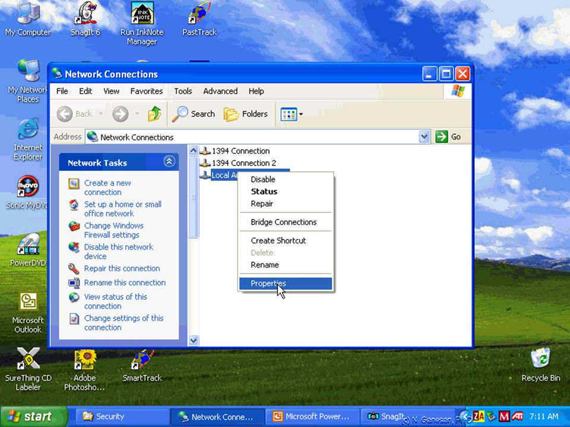Screen dimensions: 570x427
Task: Select Bridge Connections in the context menu
Action: (x=286, y=222)
